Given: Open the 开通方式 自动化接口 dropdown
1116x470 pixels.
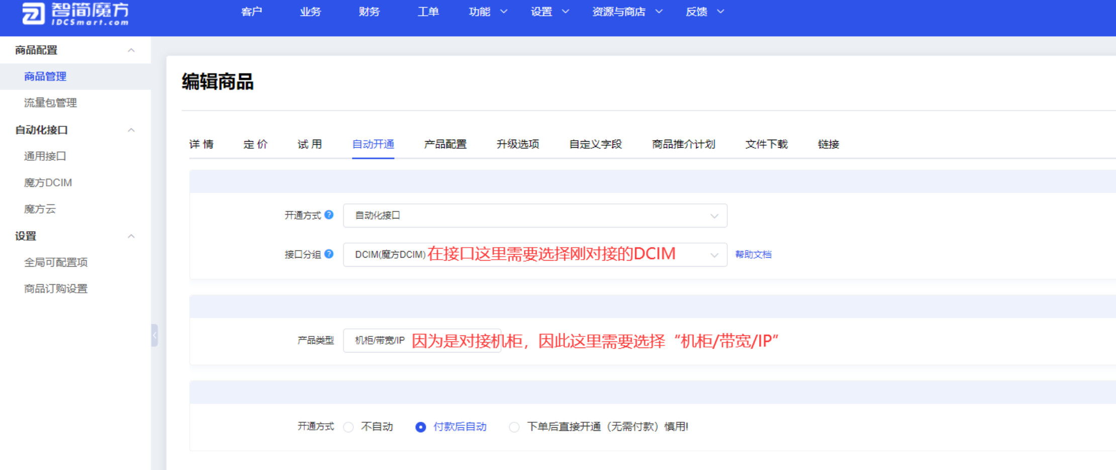Looking at the screenshot, I should (x=535, y=215).
